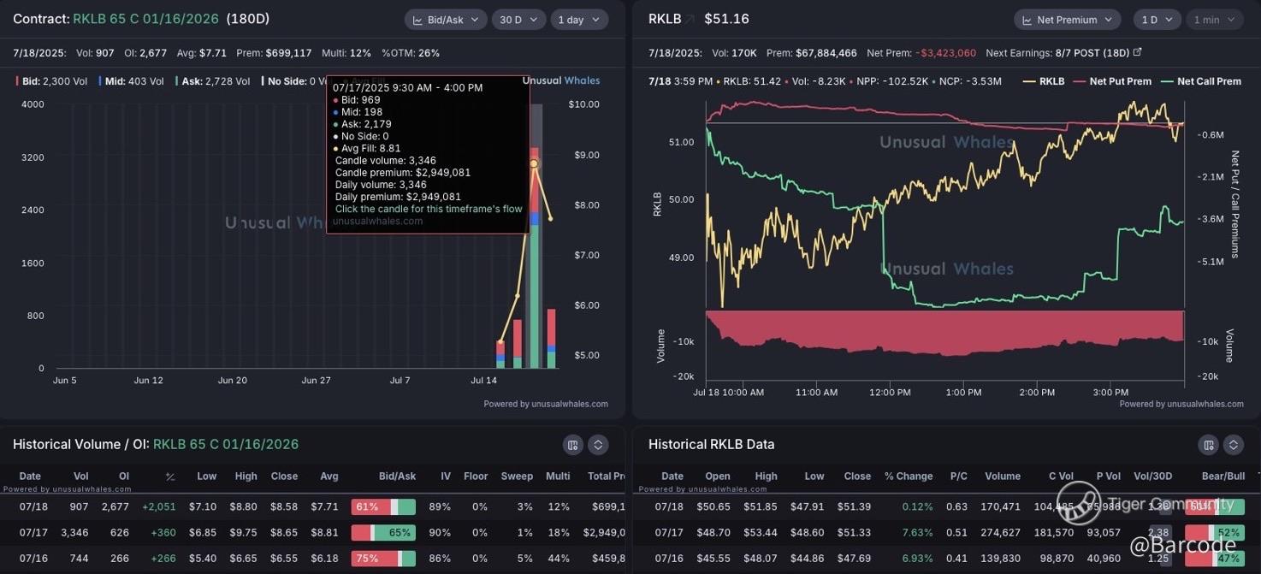This screenshot has height=574, width=1261.
Task: Open the 1 D range dropdown
Action: tap(1157, 20)
